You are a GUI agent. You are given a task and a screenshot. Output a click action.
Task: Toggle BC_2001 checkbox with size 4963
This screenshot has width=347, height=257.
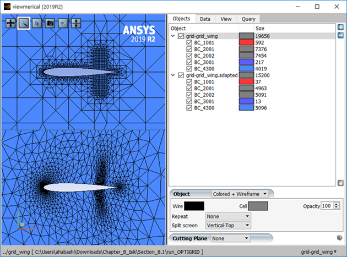189,88
